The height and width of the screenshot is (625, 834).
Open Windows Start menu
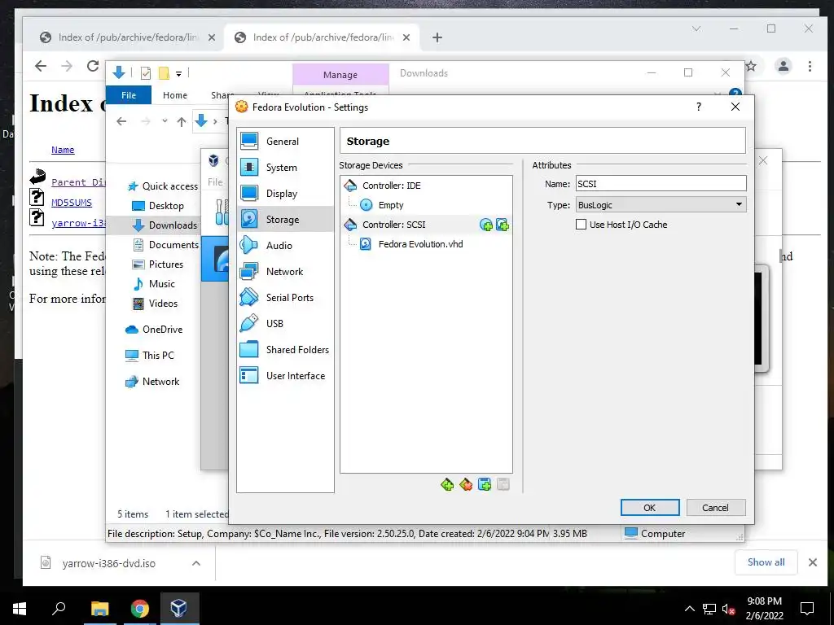(x=20, y=609)
